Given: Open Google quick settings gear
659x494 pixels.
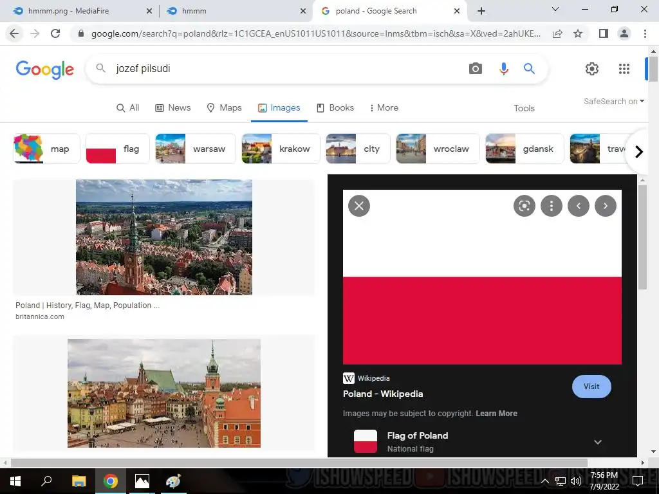Looking at the screenshot, I should pos(592,68).
